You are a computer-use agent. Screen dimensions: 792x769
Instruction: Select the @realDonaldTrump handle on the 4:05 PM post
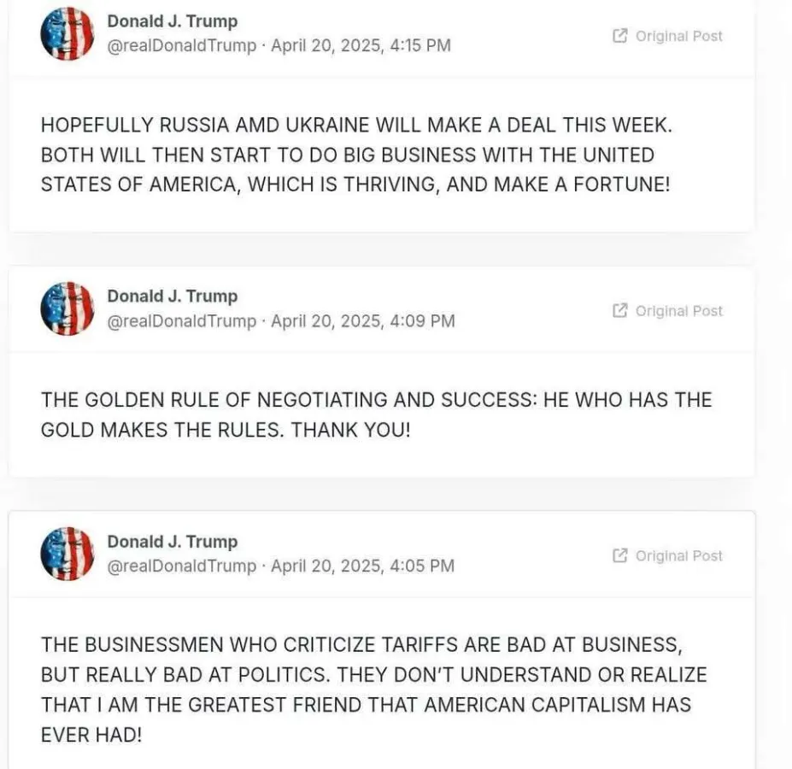pos(182,566)
